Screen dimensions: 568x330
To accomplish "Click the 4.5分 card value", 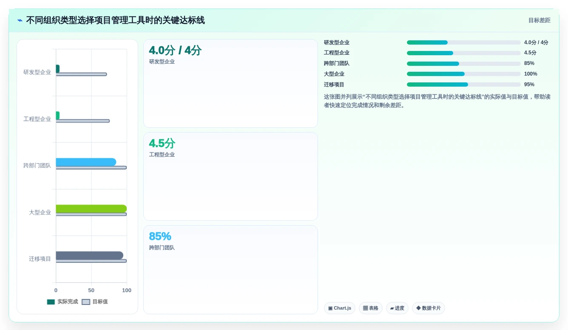I will click(162, 144).
